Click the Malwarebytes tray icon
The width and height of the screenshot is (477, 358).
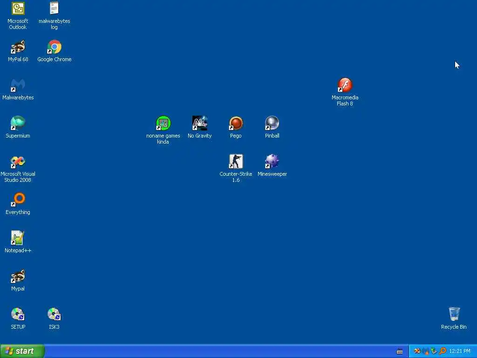[x=426, y=351]
